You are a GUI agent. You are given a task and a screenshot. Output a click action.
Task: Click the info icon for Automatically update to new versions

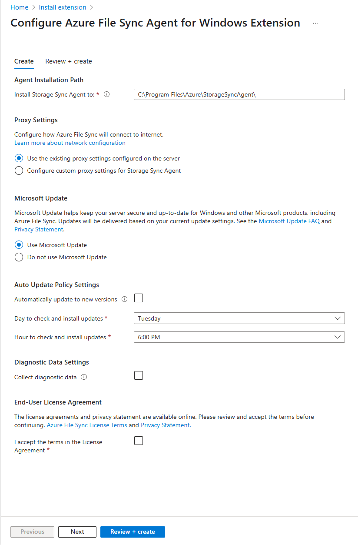pyautogui.click(x=125, y=299)
